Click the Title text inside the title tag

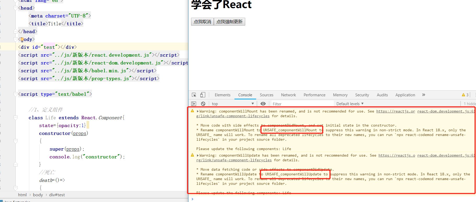(55, 24)
